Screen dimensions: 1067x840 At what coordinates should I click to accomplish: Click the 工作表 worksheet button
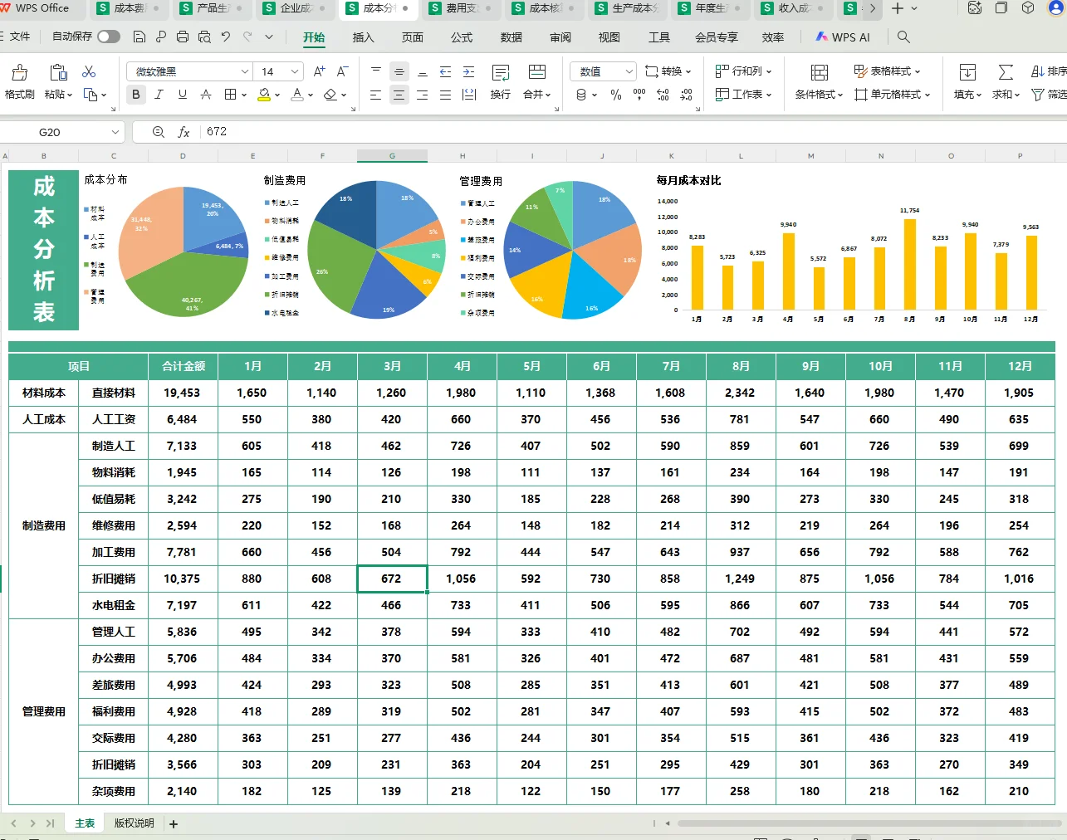[743, 95]
